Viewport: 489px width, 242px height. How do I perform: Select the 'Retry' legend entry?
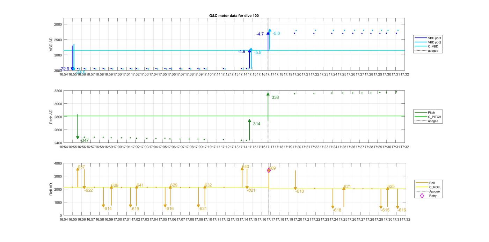pos(428,196)
